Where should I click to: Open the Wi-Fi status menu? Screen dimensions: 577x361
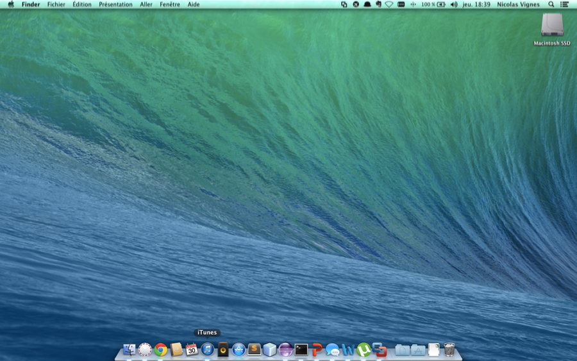[389, 4]
